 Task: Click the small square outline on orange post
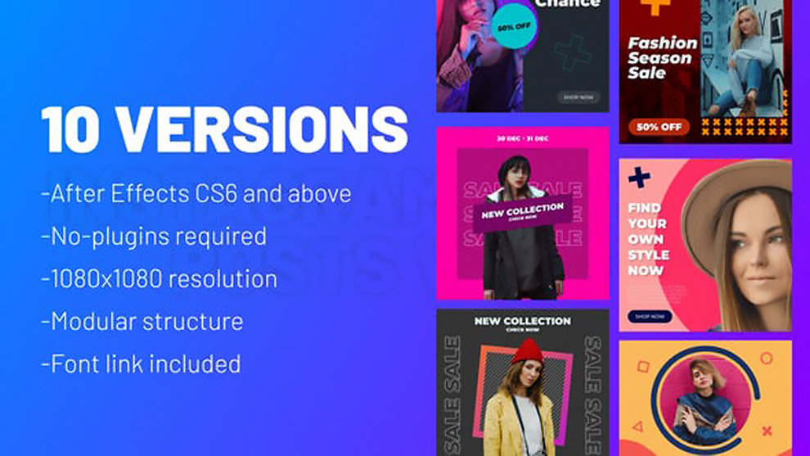643,367
